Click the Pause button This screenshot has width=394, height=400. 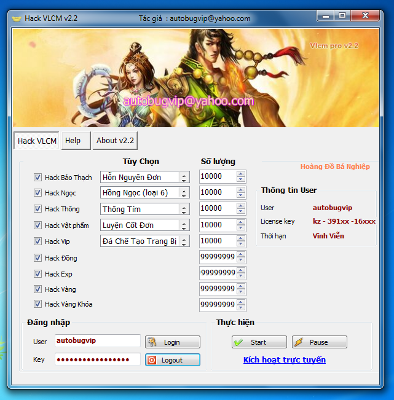[320, 342]
